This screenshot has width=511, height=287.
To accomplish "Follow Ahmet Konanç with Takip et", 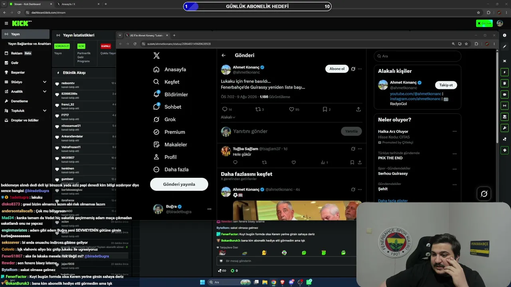I will (x=446, y=85).
